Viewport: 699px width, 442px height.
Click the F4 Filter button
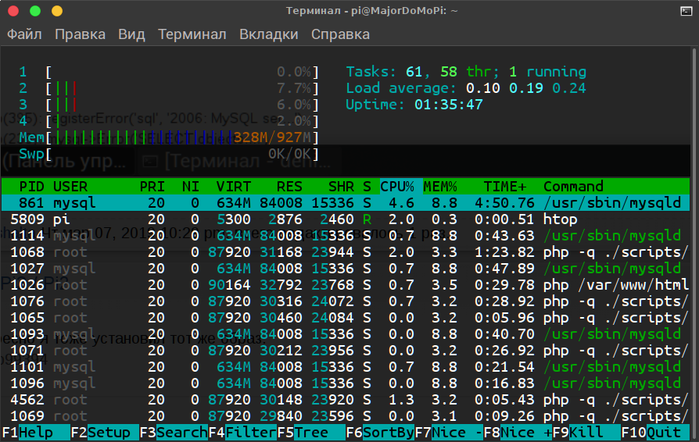tap(242, 432)
